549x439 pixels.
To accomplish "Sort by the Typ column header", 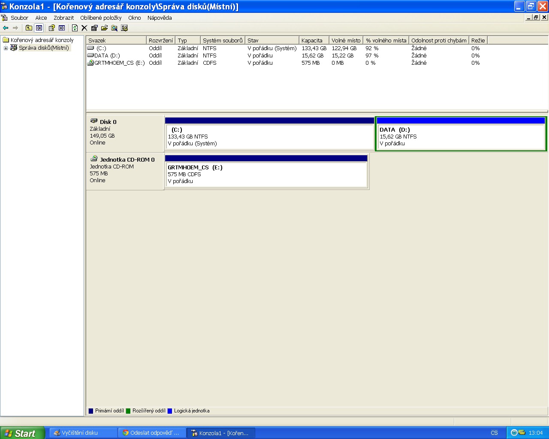I will pos(188,40).
